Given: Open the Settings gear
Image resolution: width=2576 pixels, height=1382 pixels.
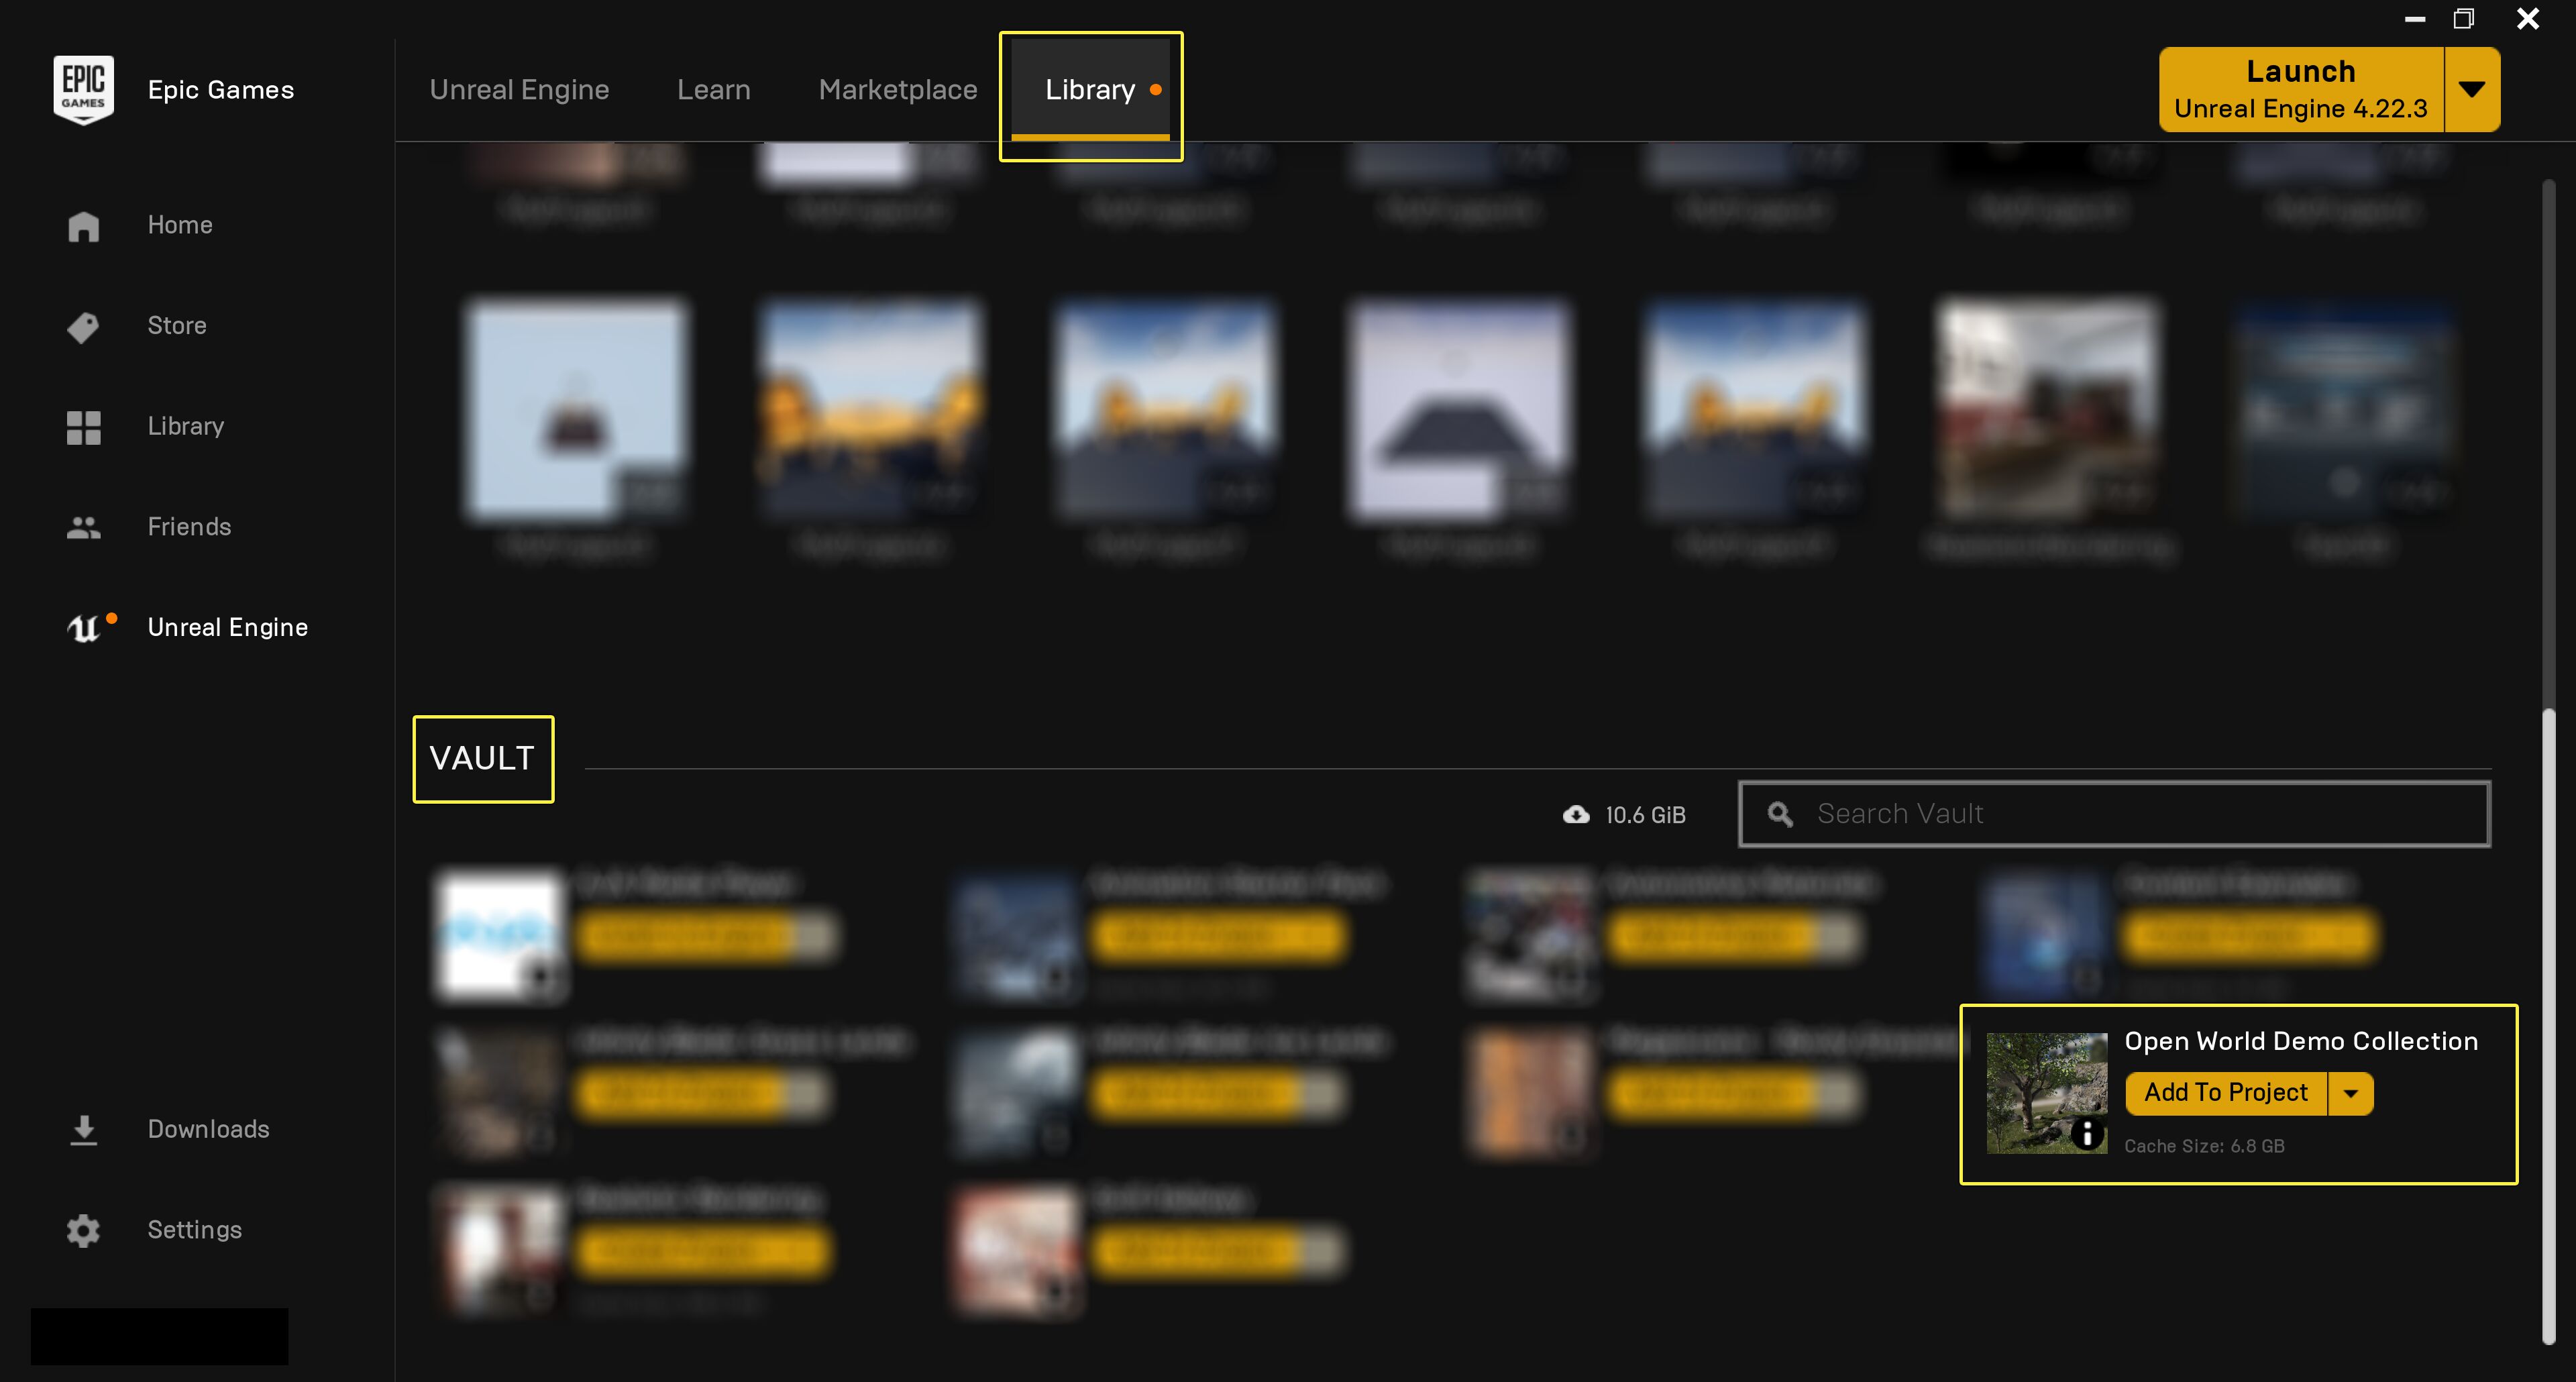Looking at the screenshot, I should coord(84,1230).
